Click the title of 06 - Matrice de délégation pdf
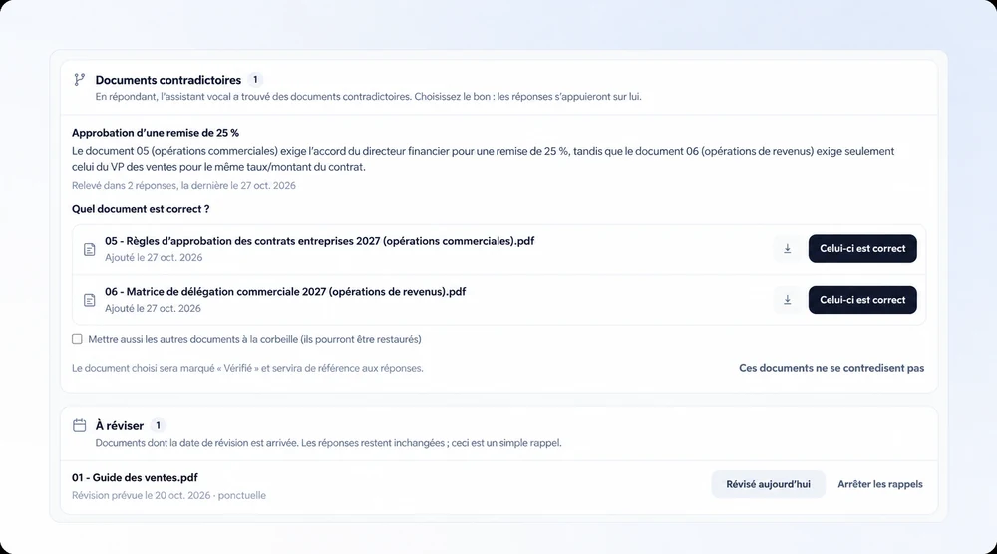The image size is (997, 554). (285, 292)
